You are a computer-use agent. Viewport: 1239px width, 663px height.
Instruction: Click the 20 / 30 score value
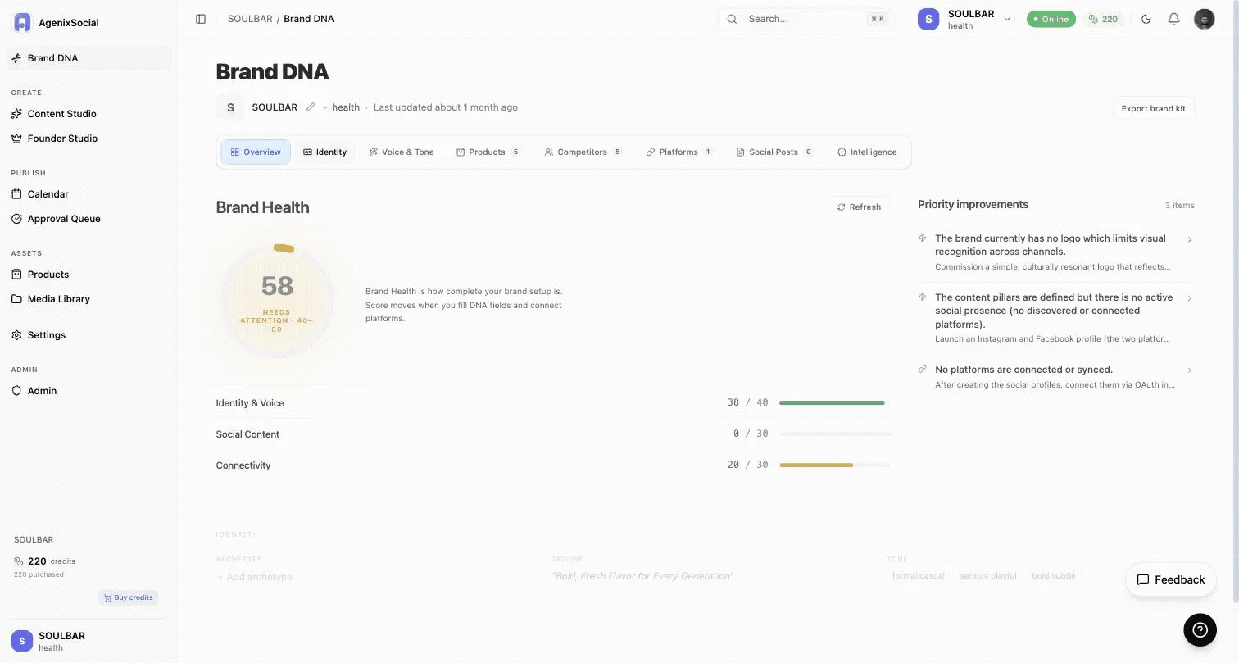click(747, 465)
